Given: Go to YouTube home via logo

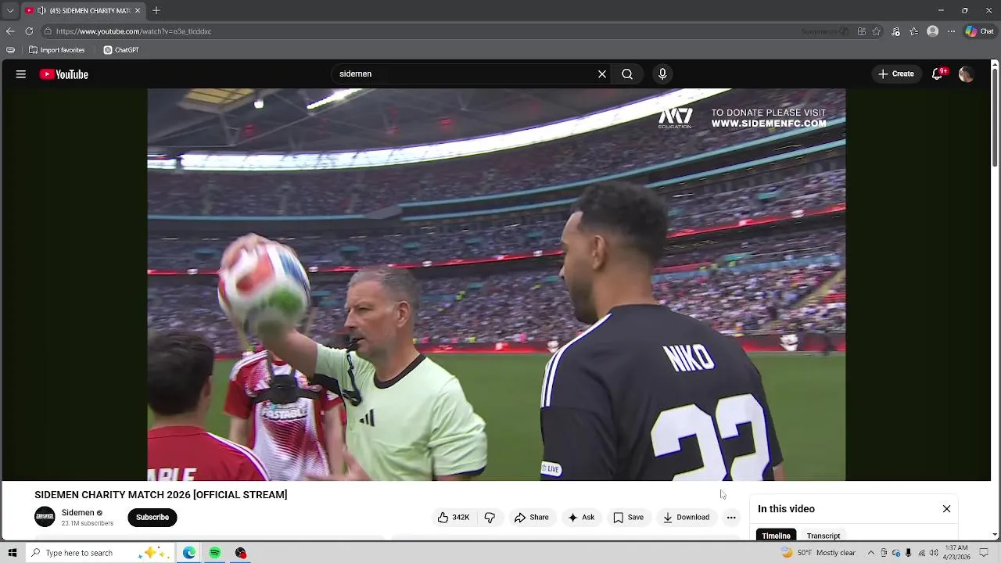Looking at the screenshot, I should click(x=64, y=74).
